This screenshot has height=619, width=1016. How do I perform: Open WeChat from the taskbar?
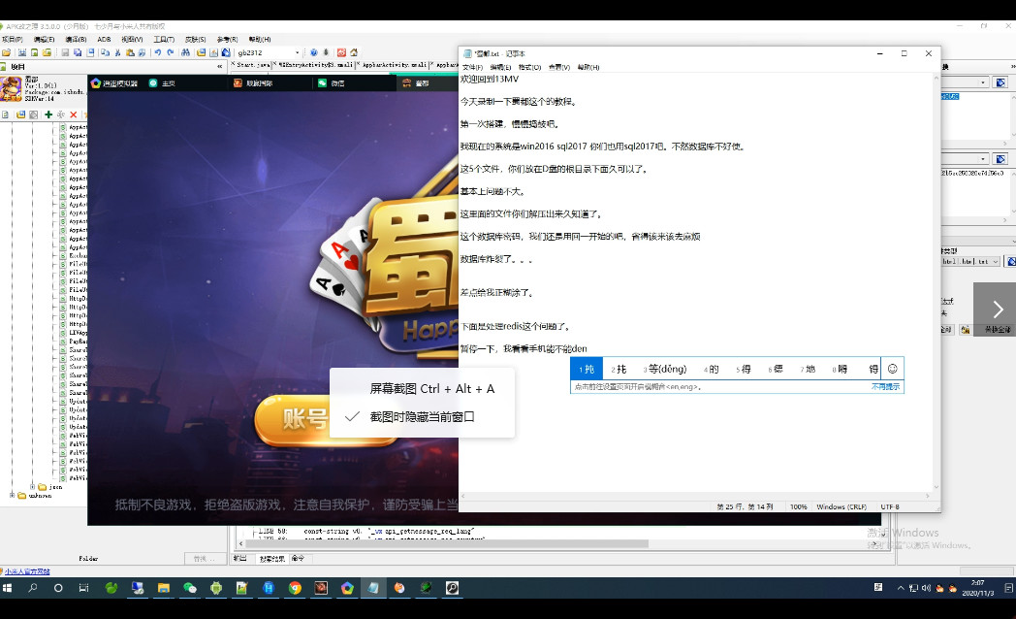click(x=190, y=588)
